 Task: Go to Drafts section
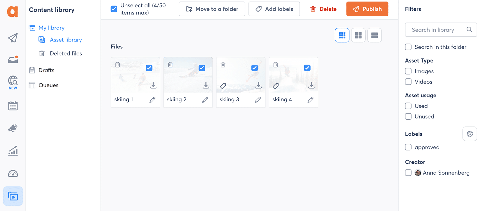pyautogui.click(x=46, y=70)
